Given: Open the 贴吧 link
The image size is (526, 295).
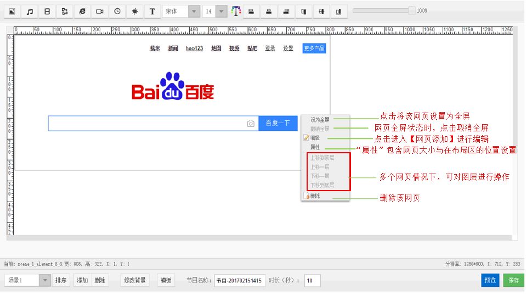Looking at the screenshot, I should click(252, 48).
